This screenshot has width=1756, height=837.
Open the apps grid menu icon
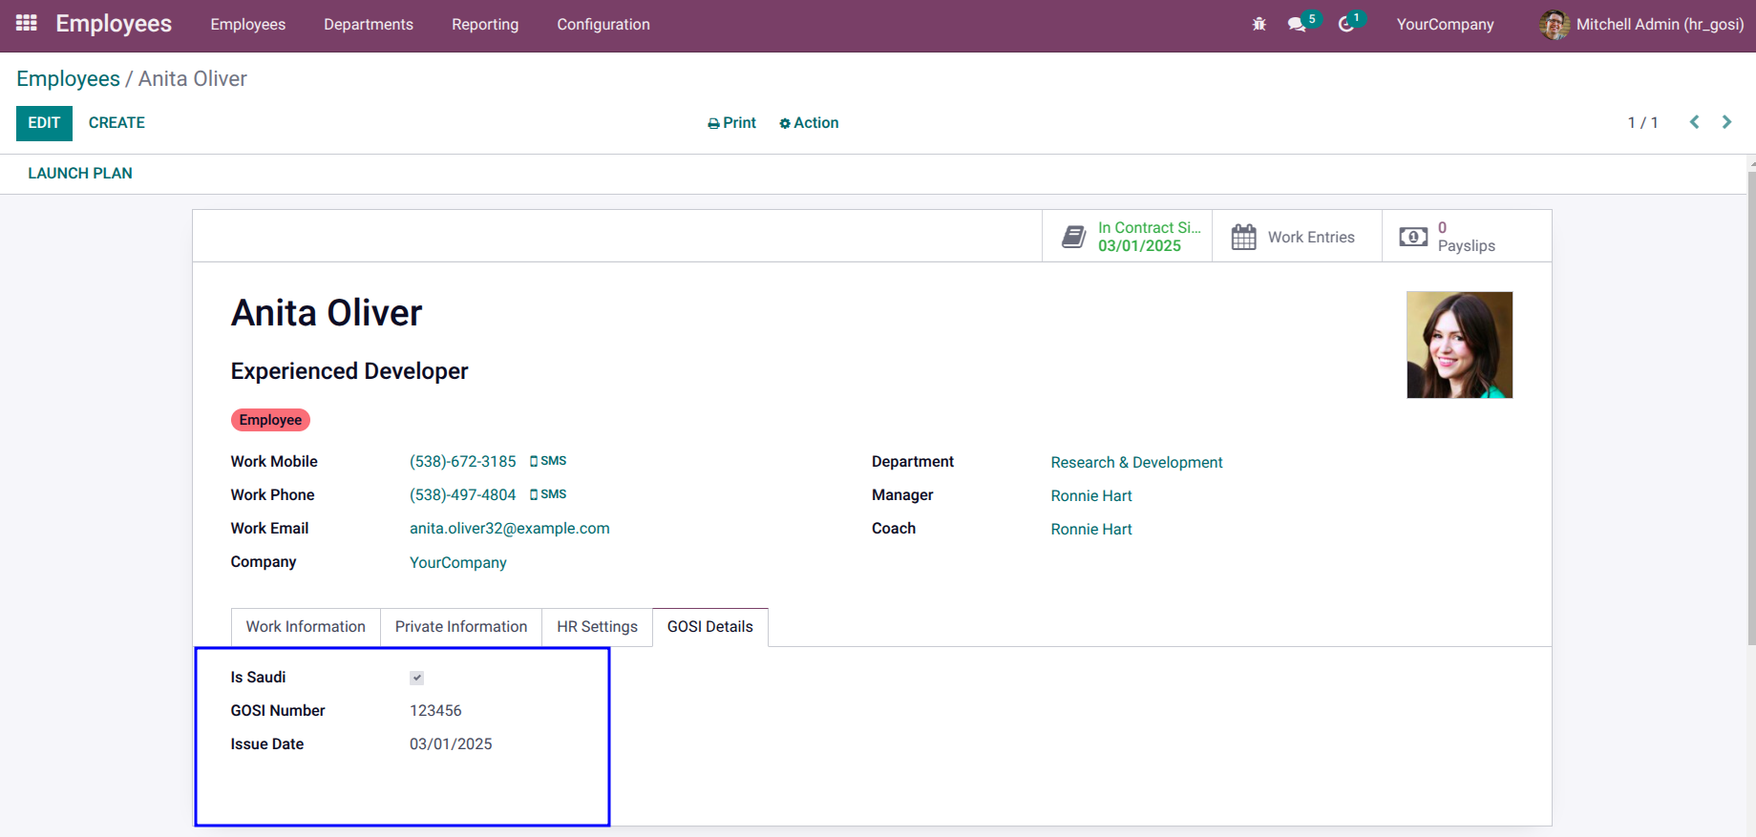pyautogui.click(x=27, y=23)
